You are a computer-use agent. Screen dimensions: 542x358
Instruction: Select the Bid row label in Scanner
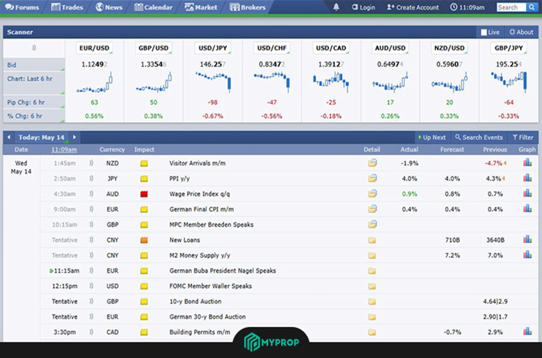[34, 65]
